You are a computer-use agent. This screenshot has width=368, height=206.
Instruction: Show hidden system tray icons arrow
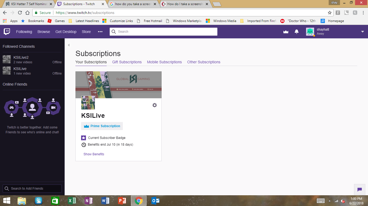click(329, 201)
